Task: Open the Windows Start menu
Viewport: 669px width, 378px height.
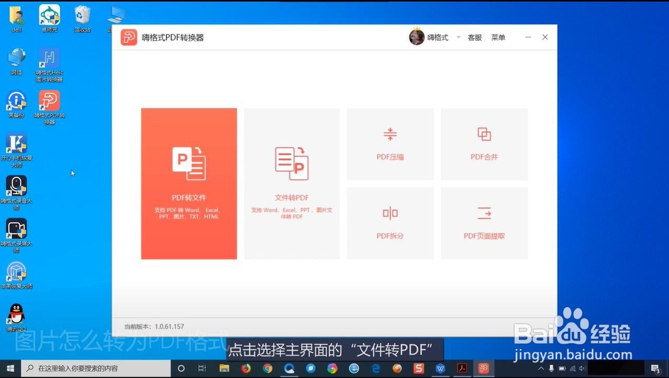Action: (x=10, y=368)
